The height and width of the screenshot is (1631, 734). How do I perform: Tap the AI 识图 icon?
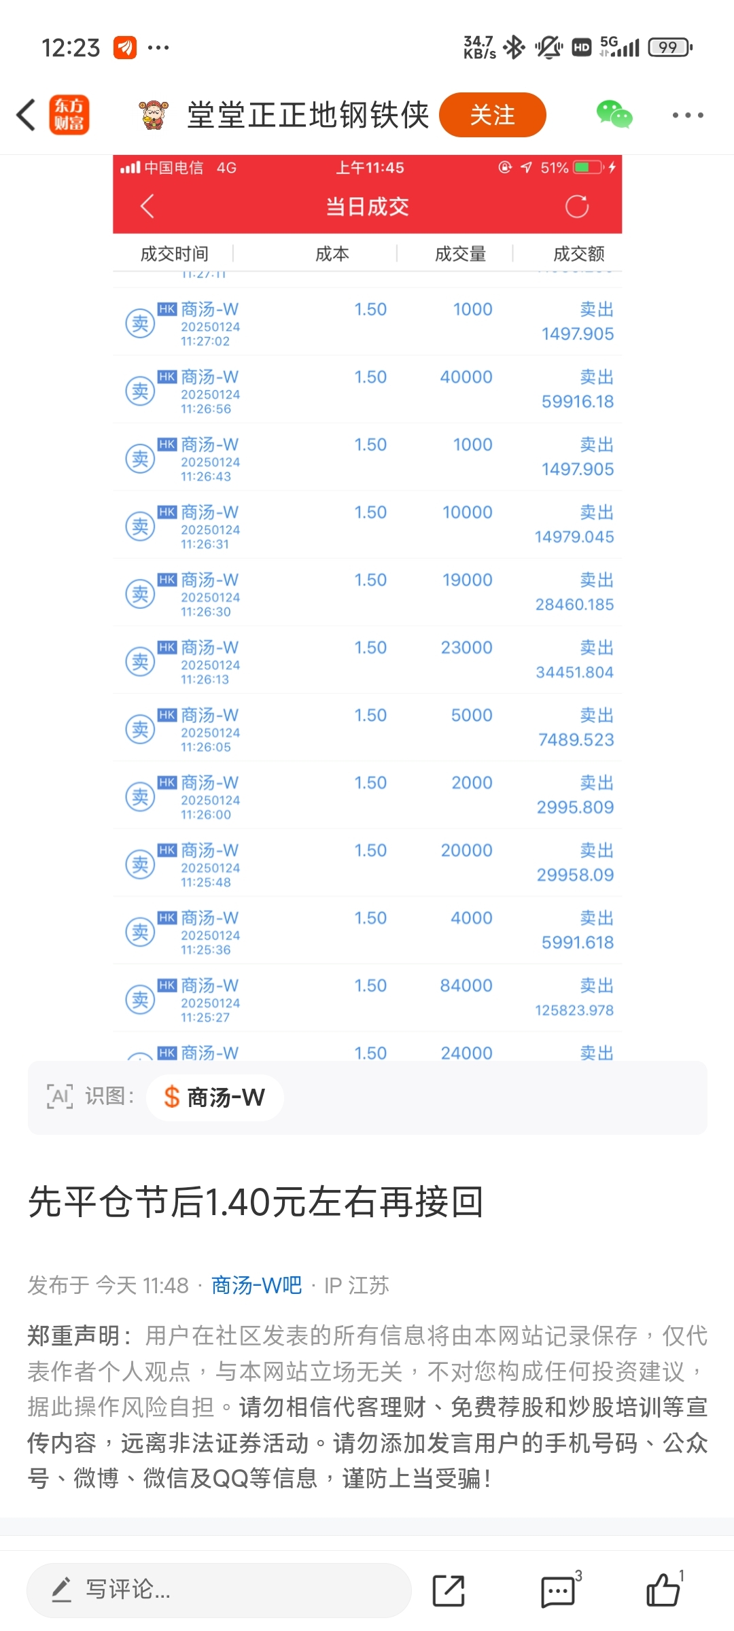[x=60, y=1097]
